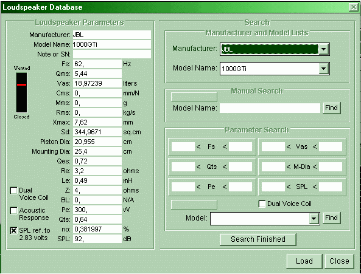Click the minimum Pe search box
This screenshot has width=361, height=274.
(183, 187)
